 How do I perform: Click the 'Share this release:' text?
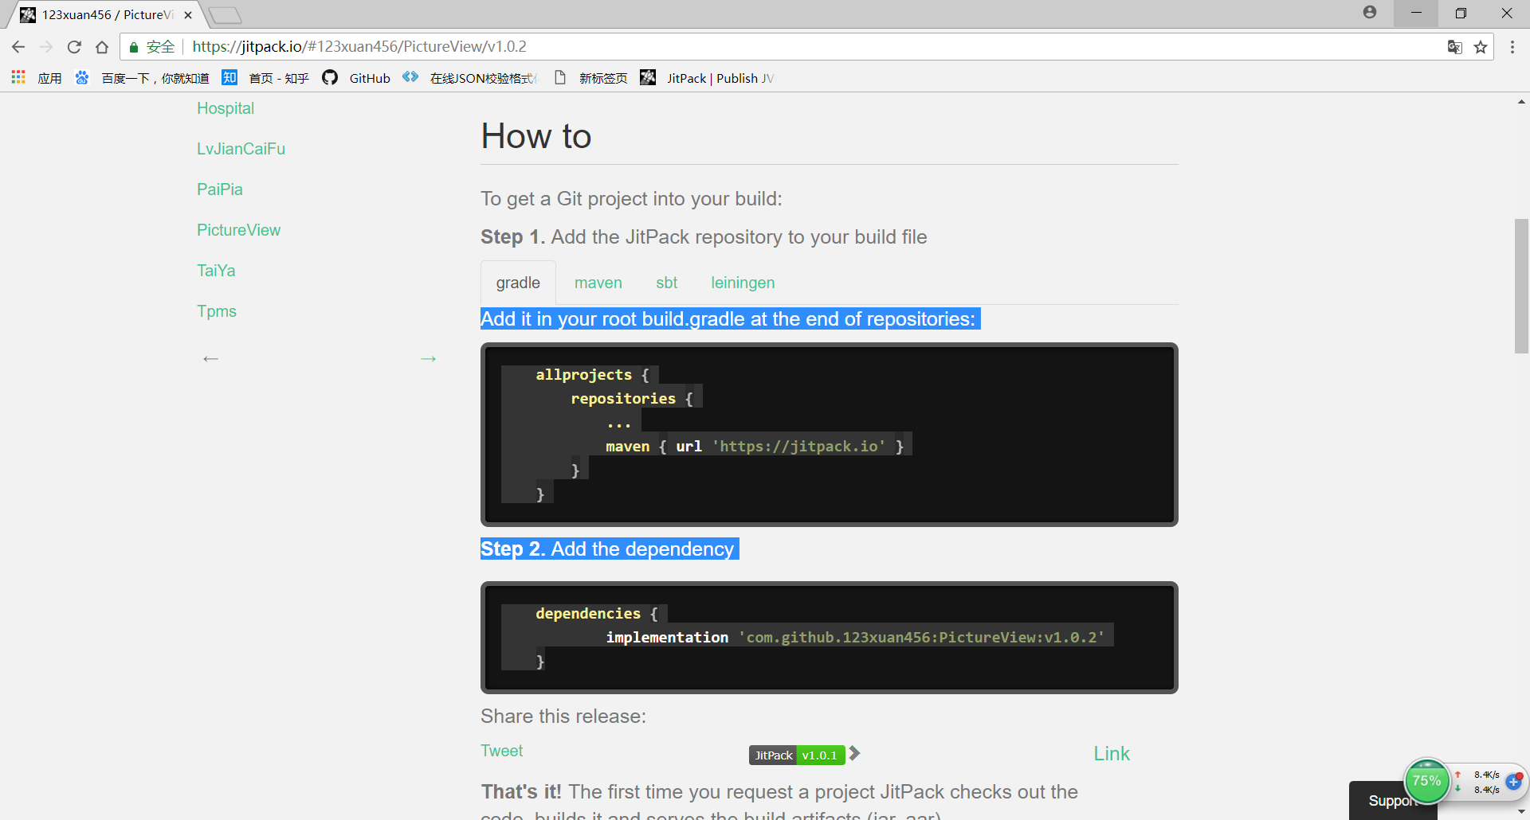(x=563, y=717)
